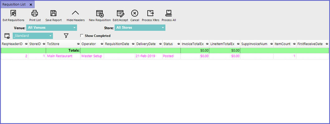330x124 pixels.
Task: Enable the Show Completed checkbox
Action: (82, 36)
